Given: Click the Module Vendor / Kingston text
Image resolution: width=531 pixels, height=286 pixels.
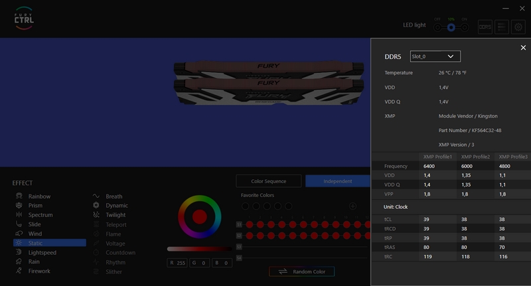Looking at the screenshot, I should pos(468,116).
